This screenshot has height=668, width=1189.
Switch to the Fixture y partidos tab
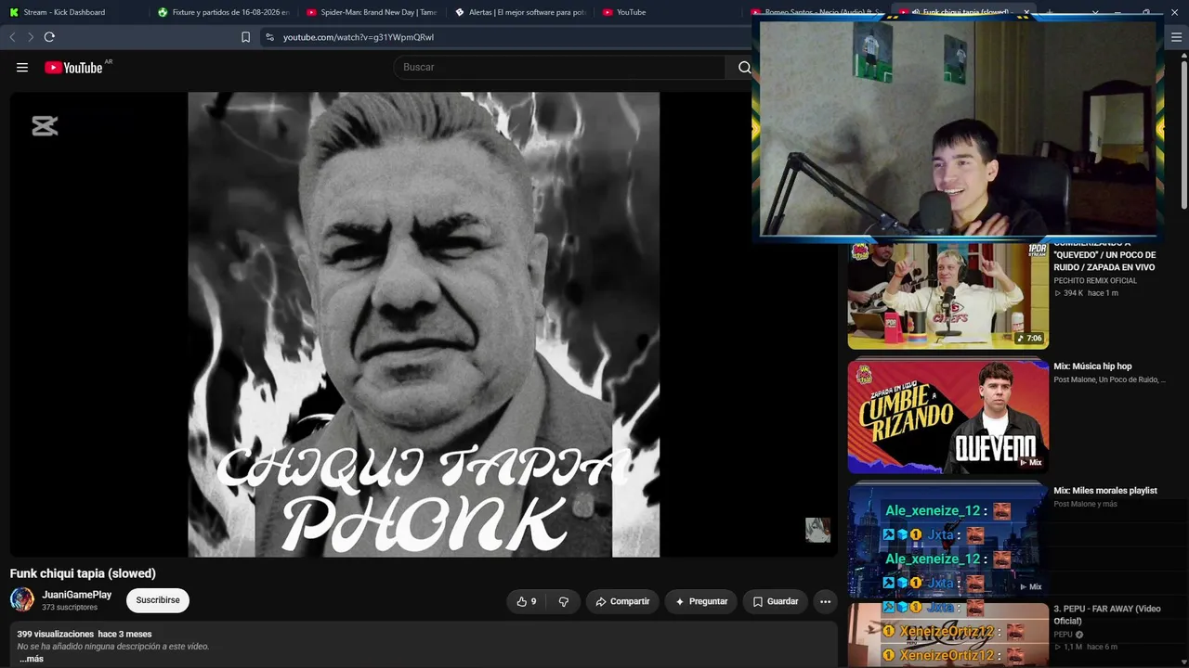223,12
